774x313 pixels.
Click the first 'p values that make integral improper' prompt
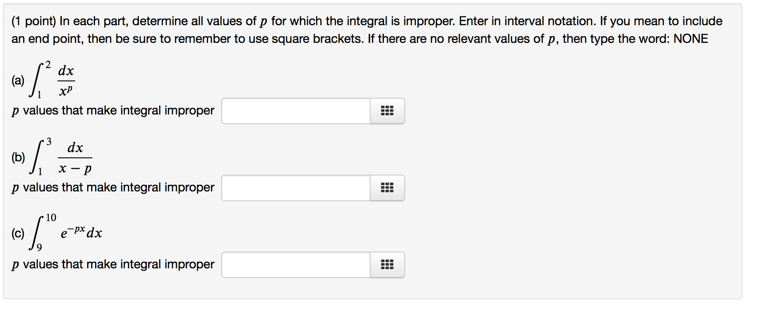(113, 111)
